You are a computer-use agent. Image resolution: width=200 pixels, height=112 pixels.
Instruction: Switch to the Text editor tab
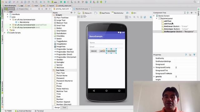coord(64,107)
